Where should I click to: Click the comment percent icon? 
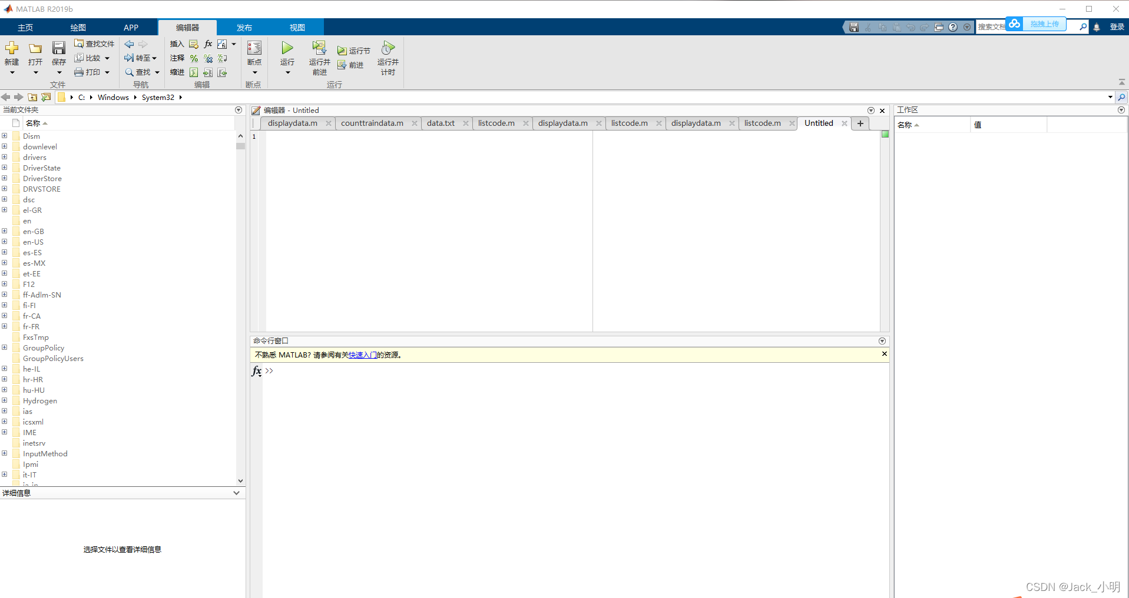click(194, 58)
